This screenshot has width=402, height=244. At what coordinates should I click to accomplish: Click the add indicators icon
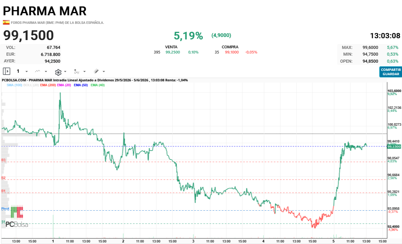click(x=77, y=71)
